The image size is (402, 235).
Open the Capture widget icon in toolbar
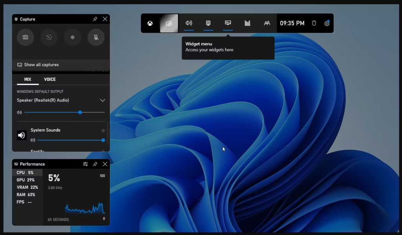tap(208, 23)
